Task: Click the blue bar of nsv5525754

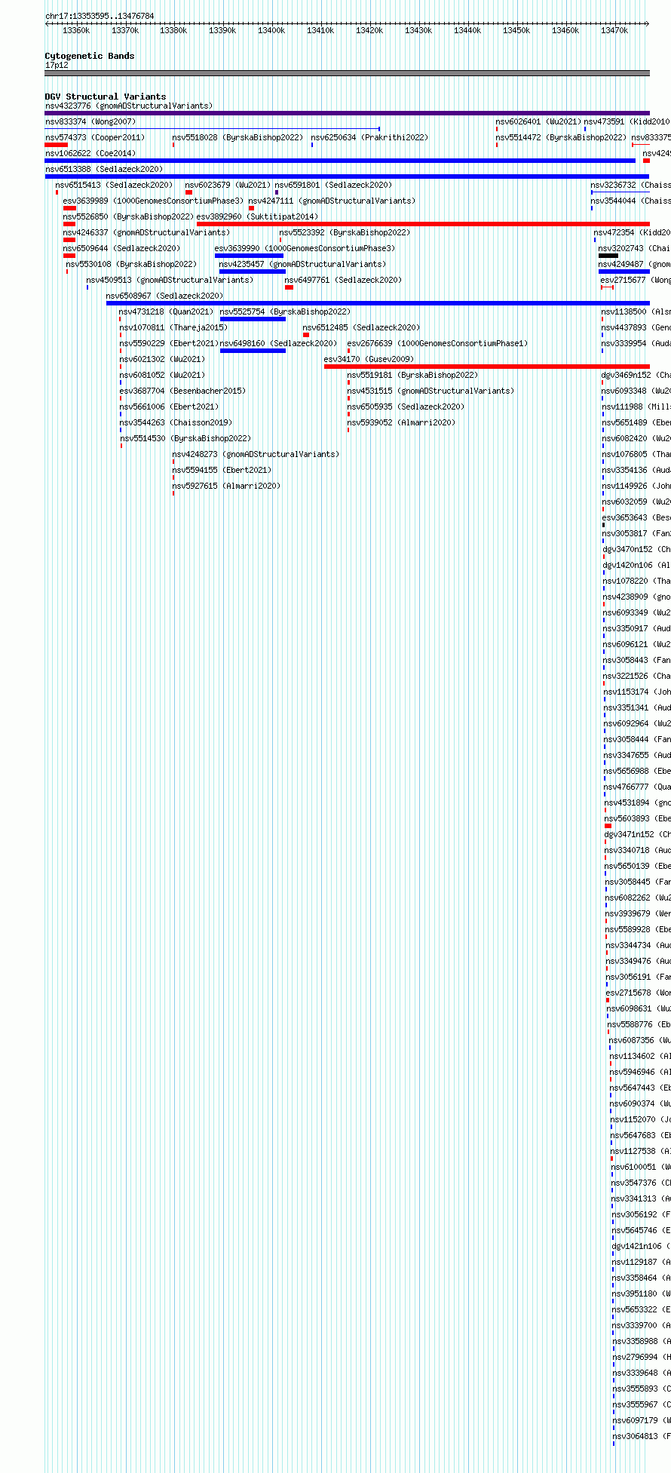Action: (253, 319)
